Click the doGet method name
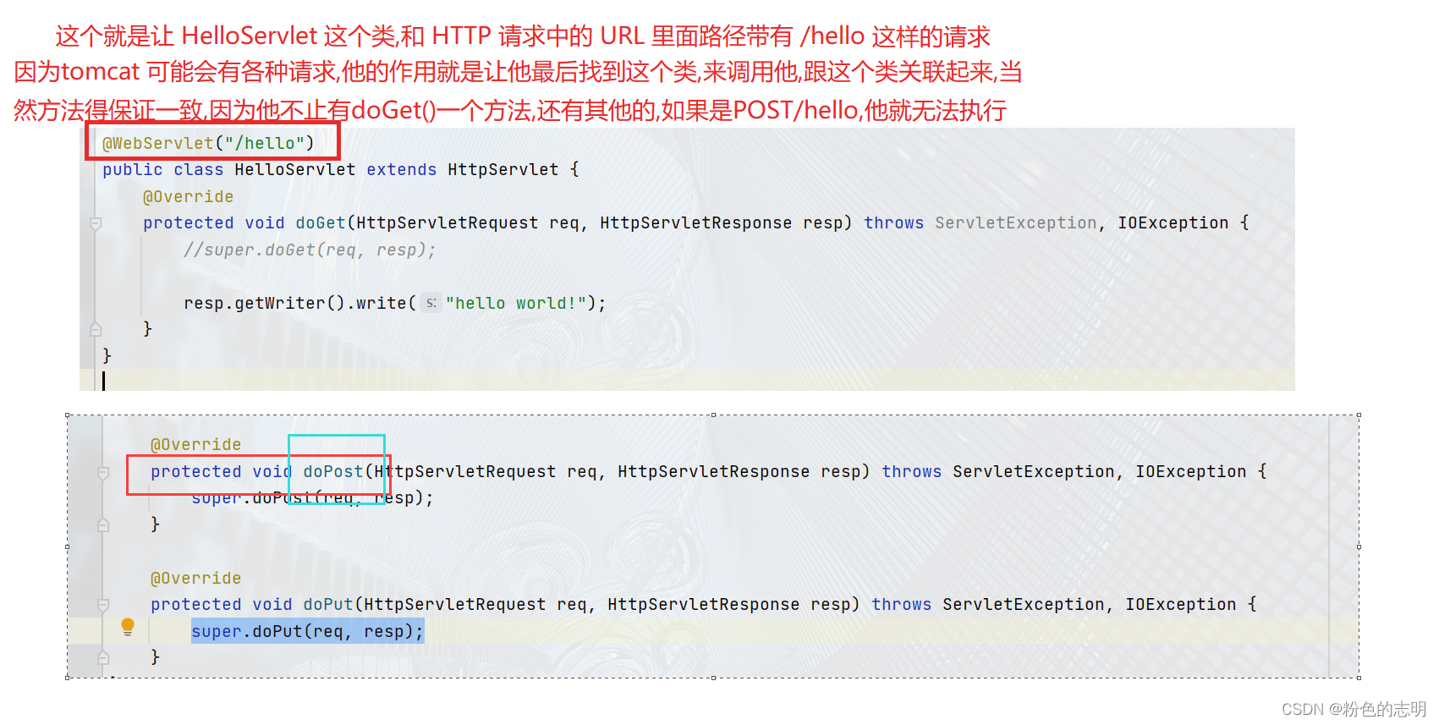 click(x=321, y=222)
